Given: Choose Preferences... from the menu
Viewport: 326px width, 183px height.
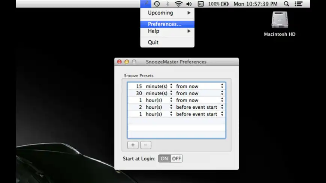Looking at the screenshot, I should [167, 24].
